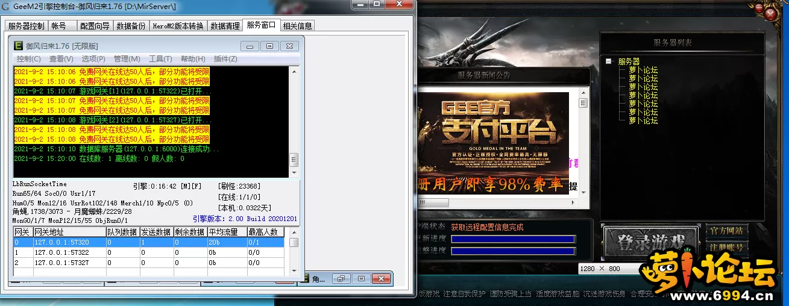Screen dimensions: 789x306
Task: Open the 相关信息 tab
Action: click(297, 26)
